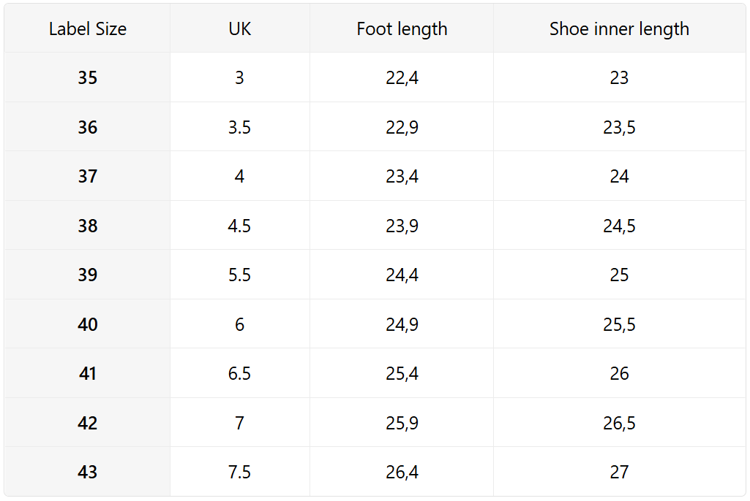Click UK size 5.5 cell
Image resolution: width=750 pixels, height=501 pixels.
point(239,275)
